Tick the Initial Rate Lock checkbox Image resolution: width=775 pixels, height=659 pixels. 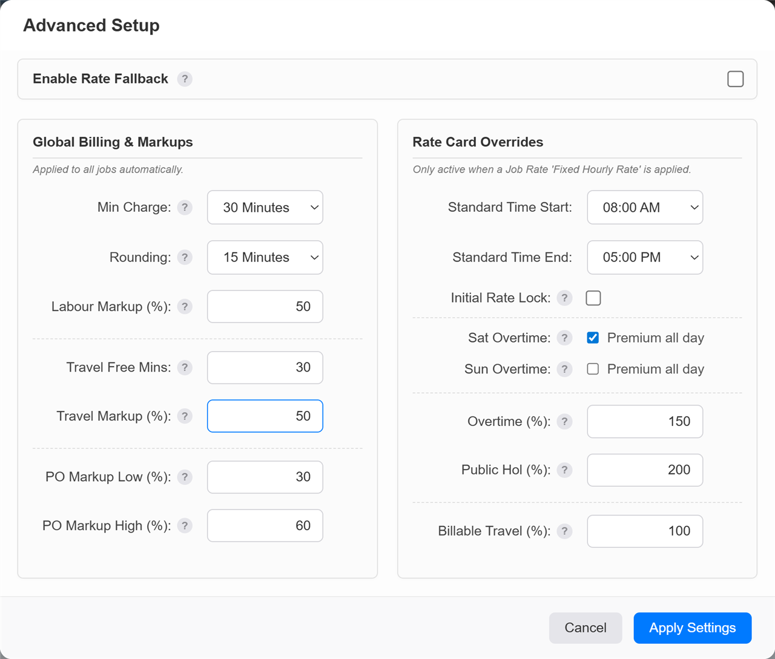pyautogui.click(x=593, y=298)
